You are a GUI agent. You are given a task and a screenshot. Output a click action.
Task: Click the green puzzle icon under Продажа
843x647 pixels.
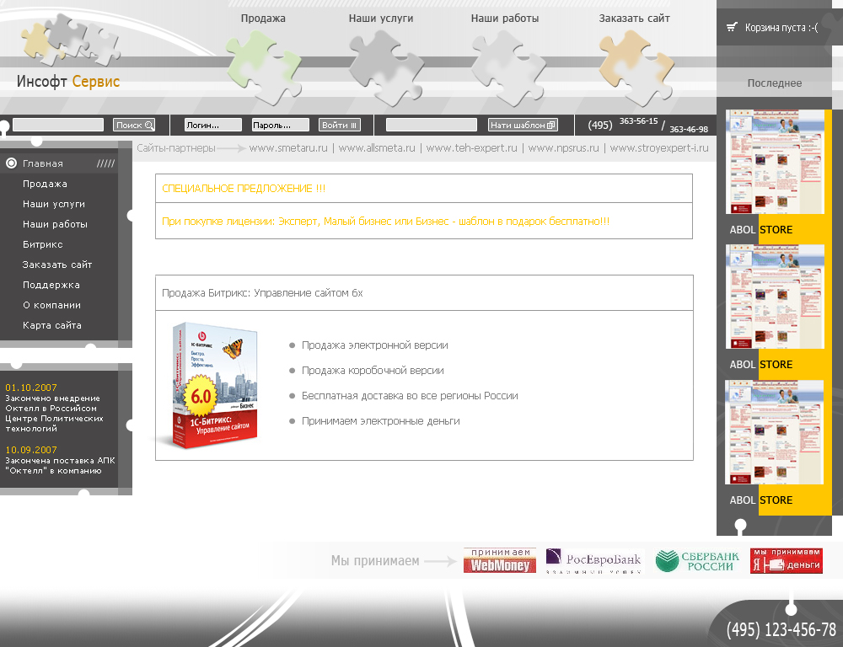pos(262,67)
